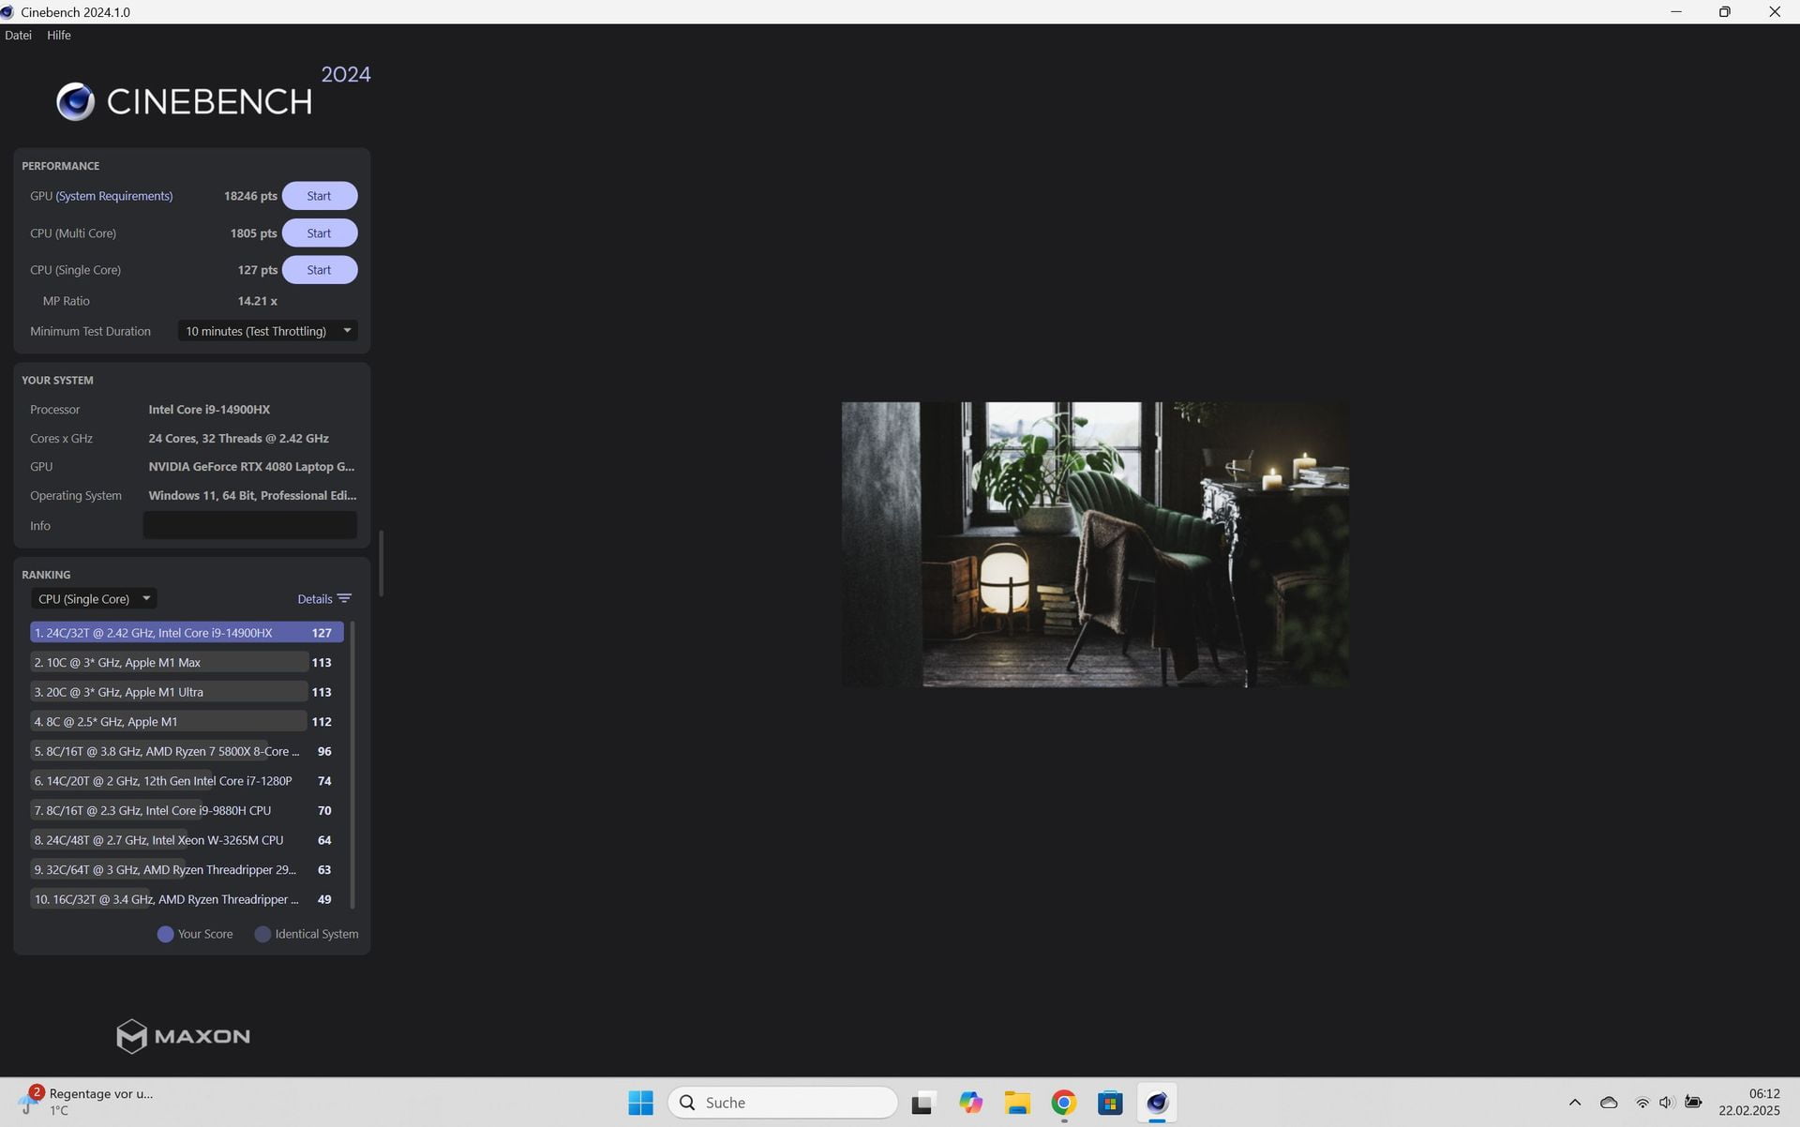Screen dimensions: 1800x1127
Task: Open the ranking CPU (Single Core) dropdown
Action: [x=94, y=599]
